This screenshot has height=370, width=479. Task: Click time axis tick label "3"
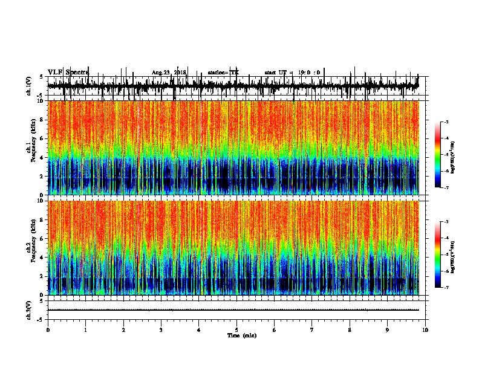pos(161,330)
